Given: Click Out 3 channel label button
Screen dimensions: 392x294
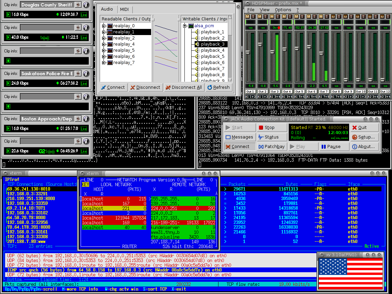Looking at the screenshot, I should click(x=275, y=92).
